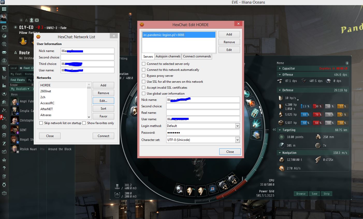363x219 pixels.
Task: Switch to the Servers tab
Action: pyautogui.click(x=148, y=56)
